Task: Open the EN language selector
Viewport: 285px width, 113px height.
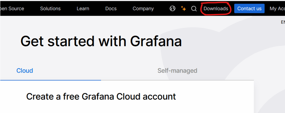Action: [x=282, y=22]
